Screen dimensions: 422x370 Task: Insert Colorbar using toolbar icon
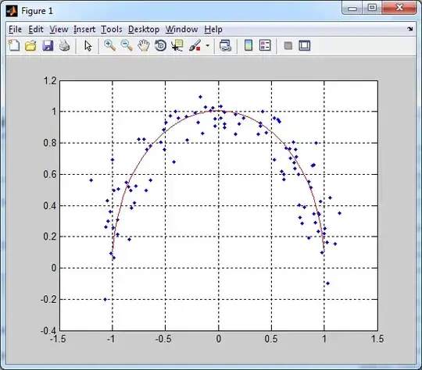[x=249, y=45]
